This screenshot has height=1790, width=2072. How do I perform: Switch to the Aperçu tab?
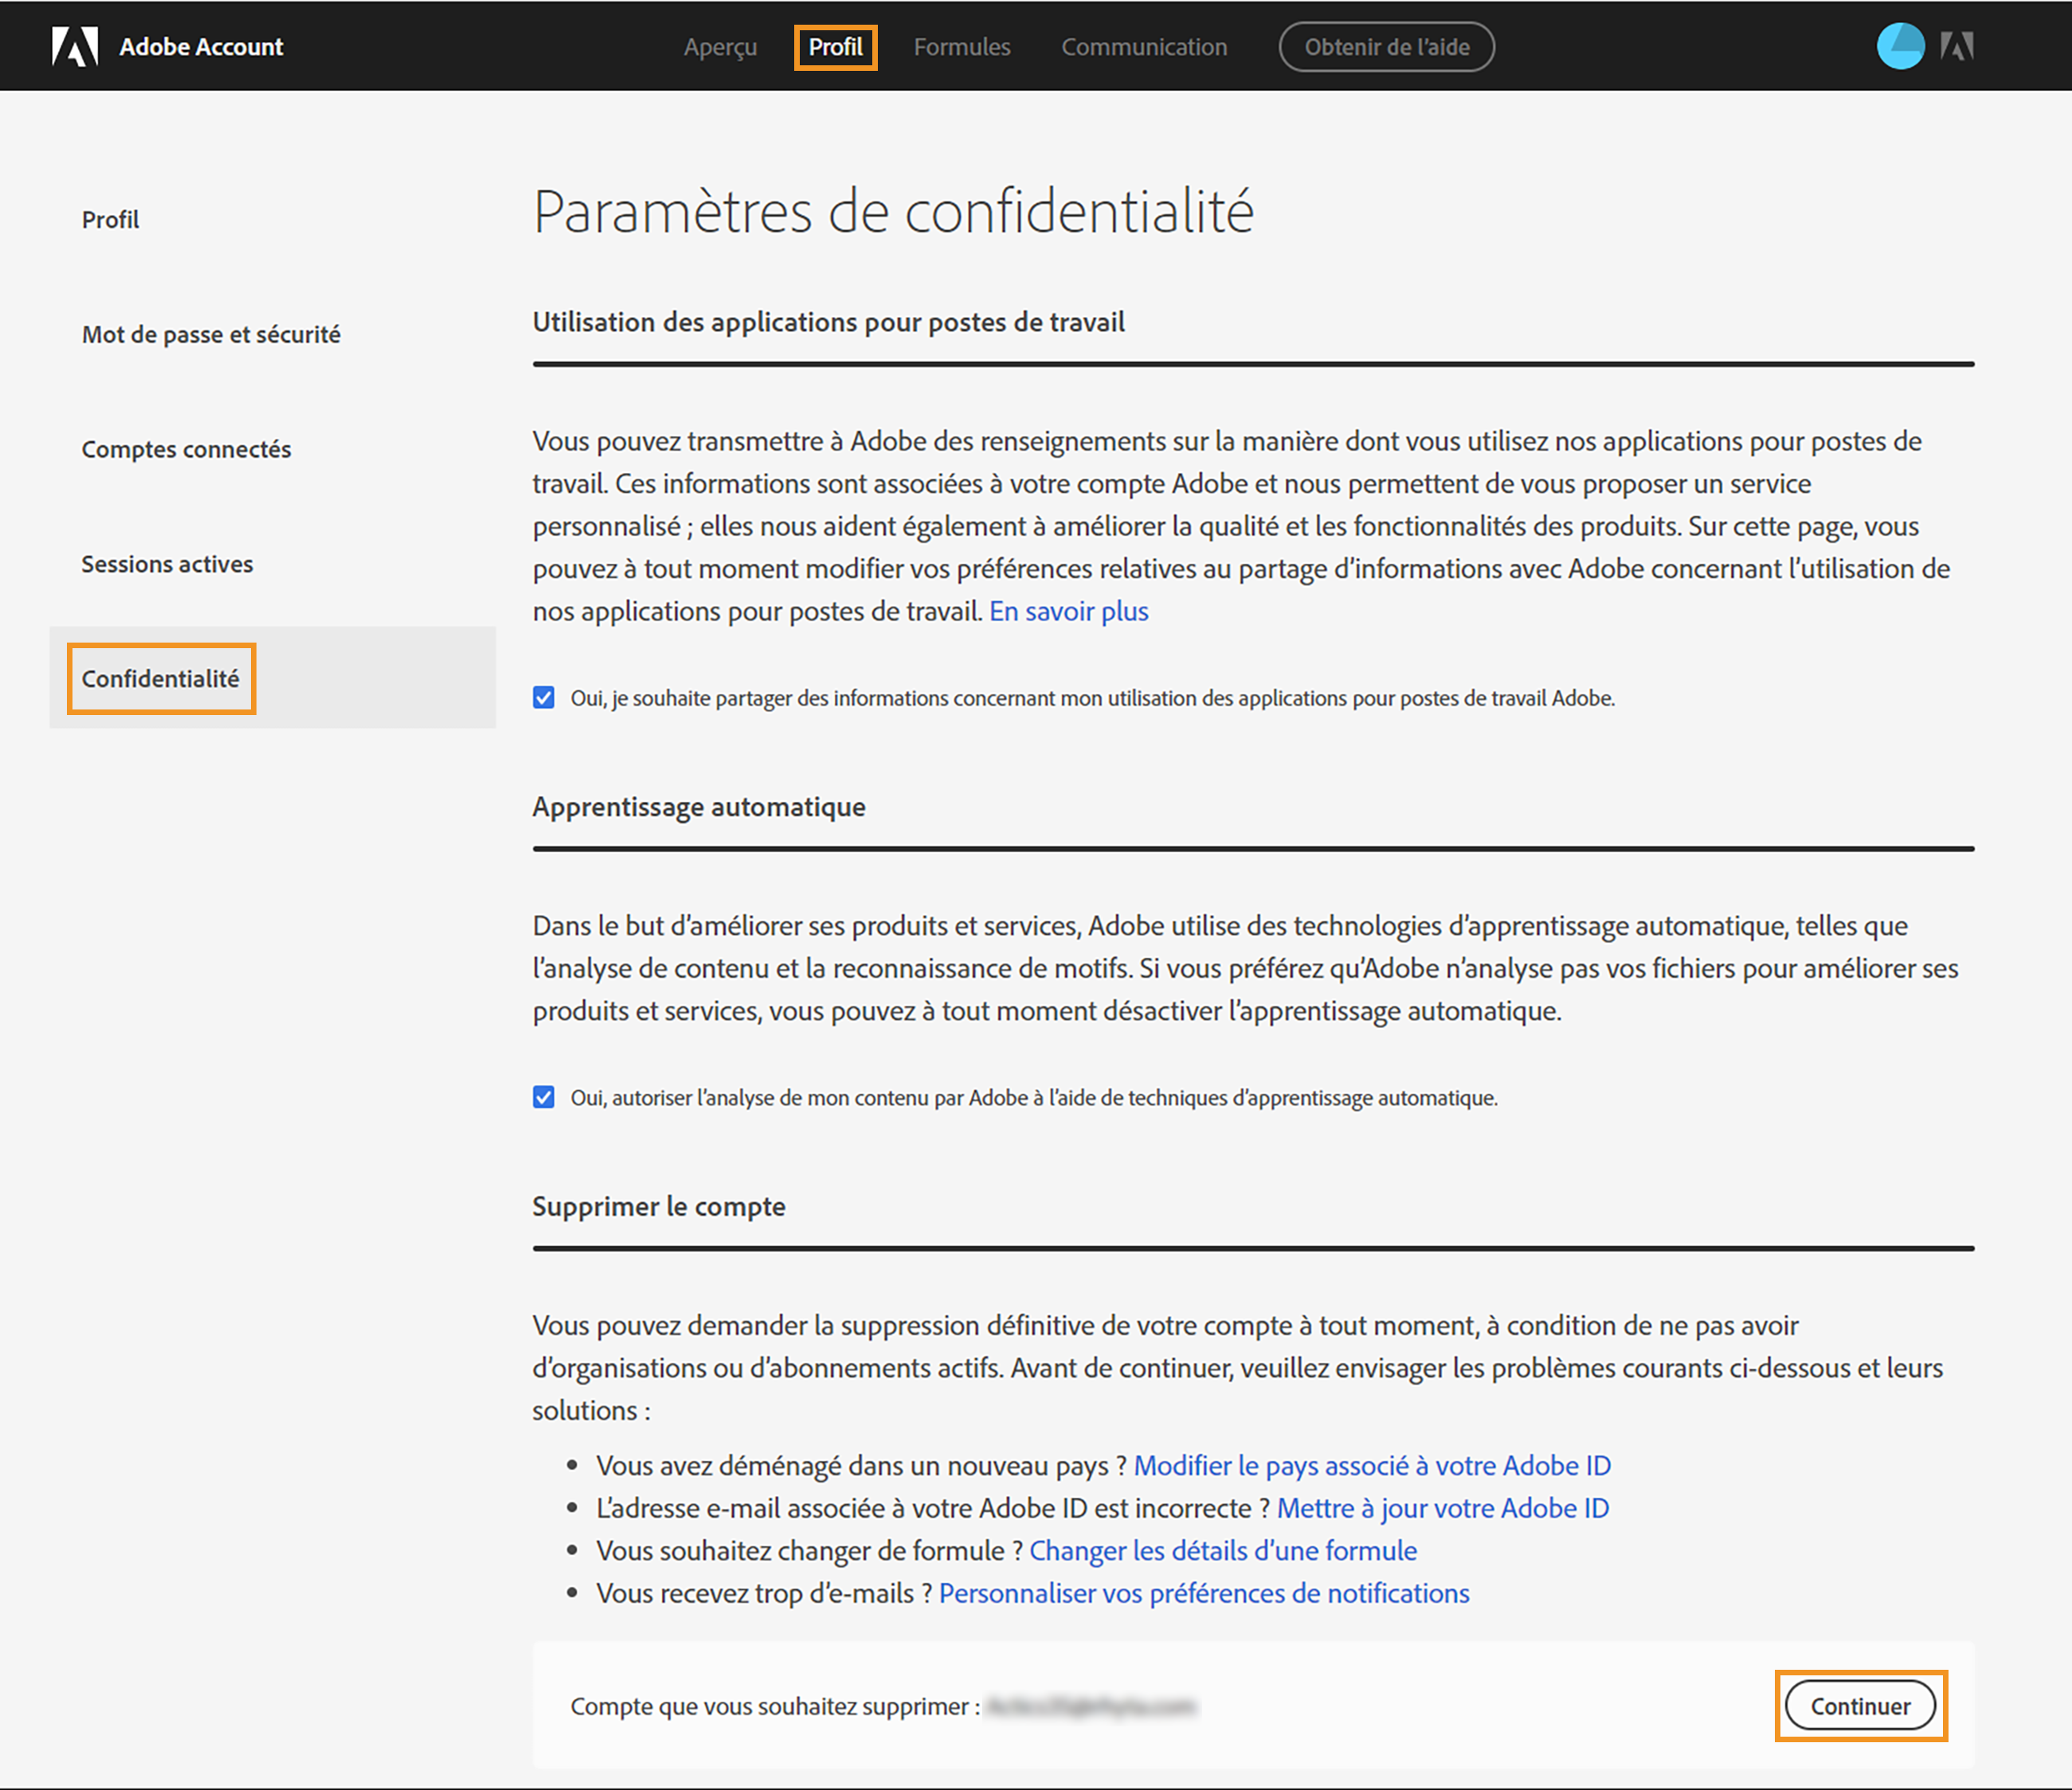pyautogui.click(x=719, y=46)
